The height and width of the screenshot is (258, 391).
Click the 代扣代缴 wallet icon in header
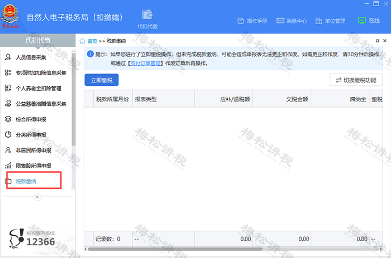click(x=147, y=14)
